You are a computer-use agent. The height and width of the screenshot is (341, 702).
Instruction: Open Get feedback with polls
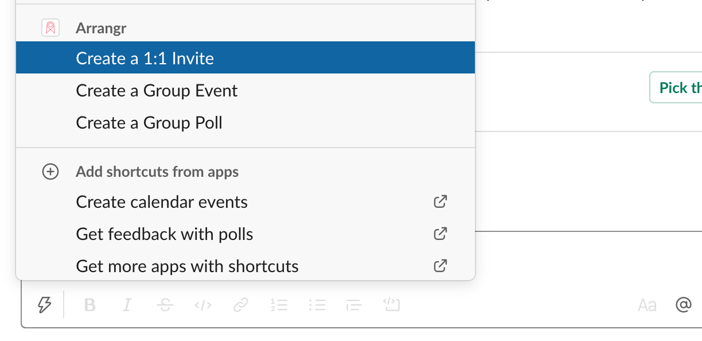(x=165, y=234)
